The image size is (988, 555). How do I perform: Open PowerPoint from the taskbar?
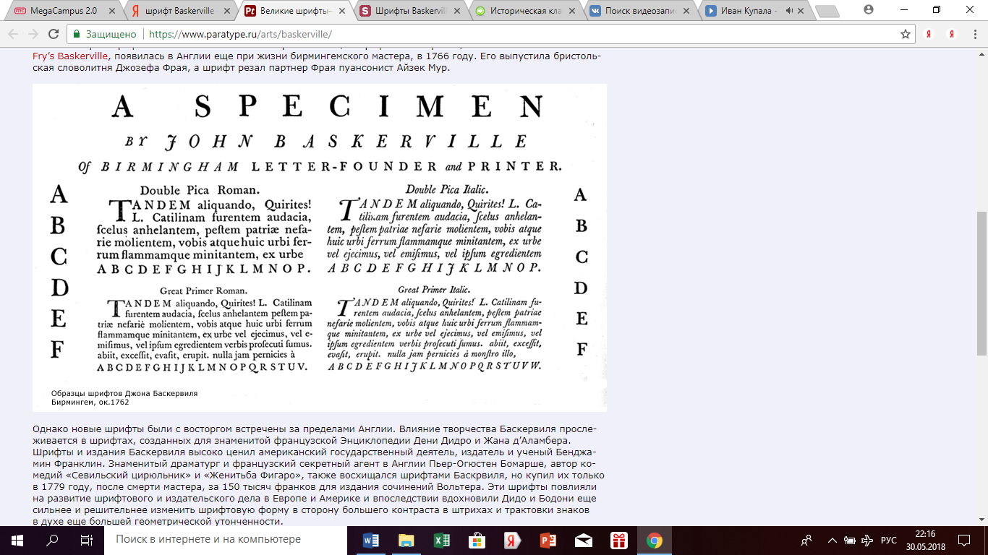click(x=548, y=540)
